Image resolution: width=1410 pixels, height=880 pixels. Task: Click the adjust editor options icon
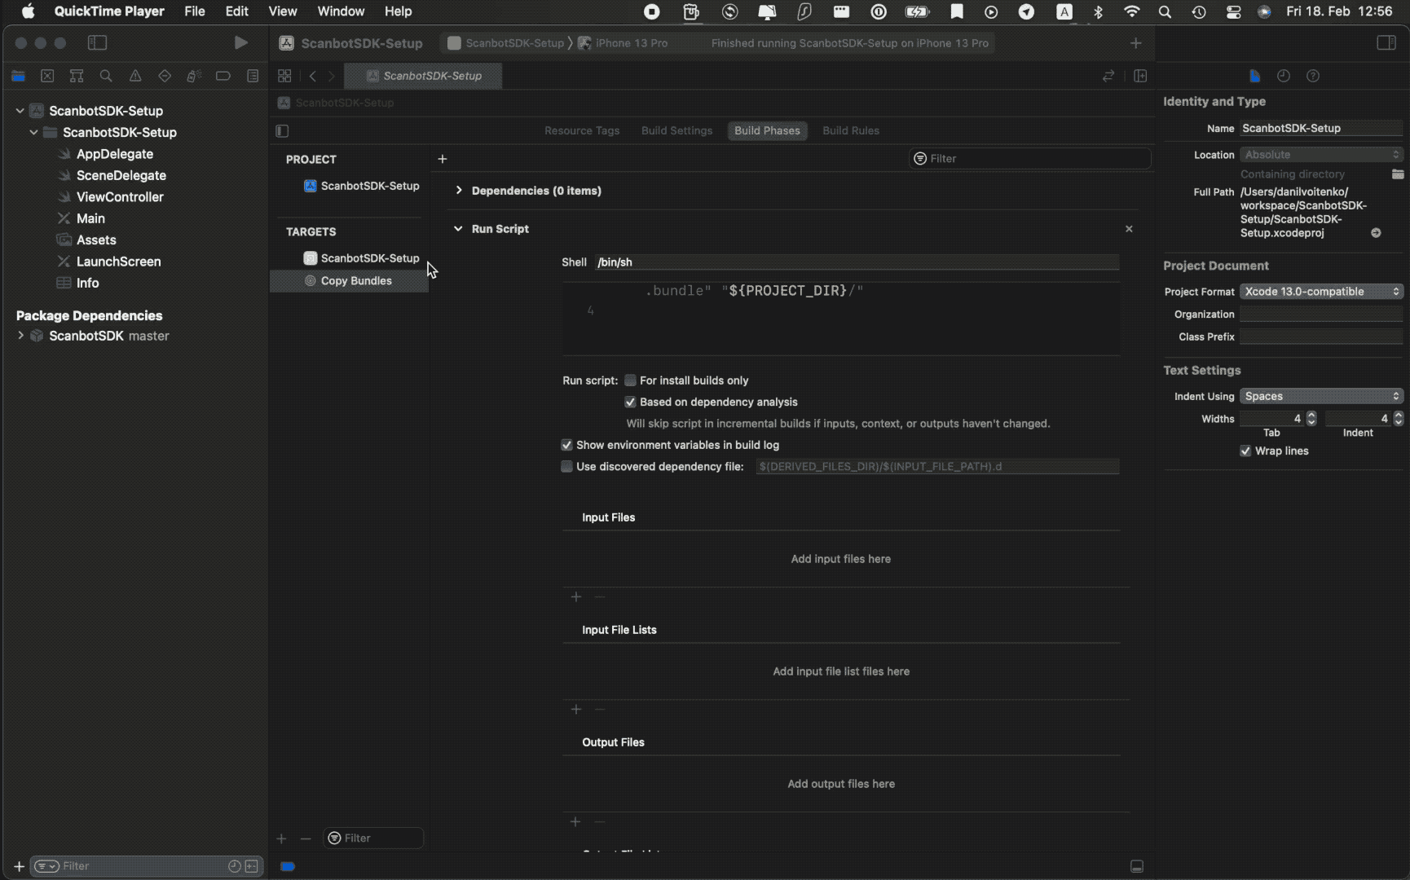1140,76
